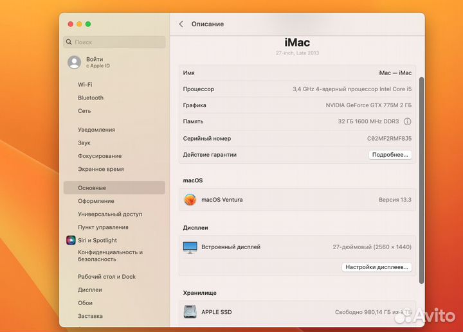This screenshot has width=463, height=332.
Task: Open Фокусирование settings
Action: [x=114, y=156]
